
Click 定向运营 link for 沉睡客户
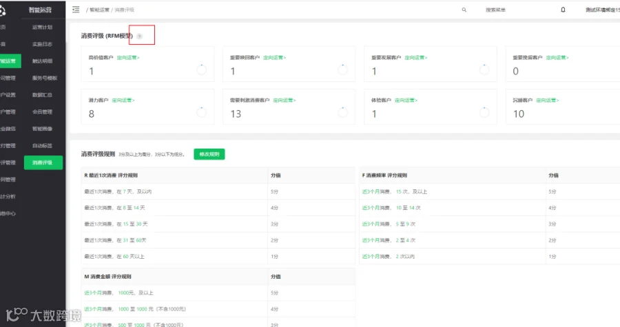tap(547, 101)
